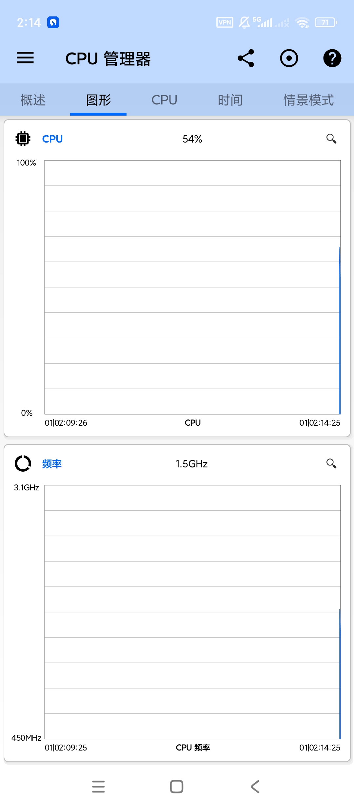Tap the VPN status bar indicator
This screenshot has width=354, height=808.
pyautogui.click(x=225, y=22)
